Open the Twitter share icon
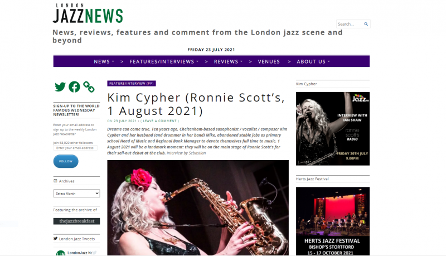 tap(60, 87)
